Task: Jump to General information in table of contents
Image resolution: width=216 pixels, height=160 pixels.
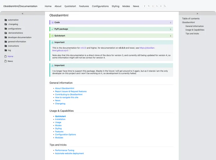Action: (195, 26)
